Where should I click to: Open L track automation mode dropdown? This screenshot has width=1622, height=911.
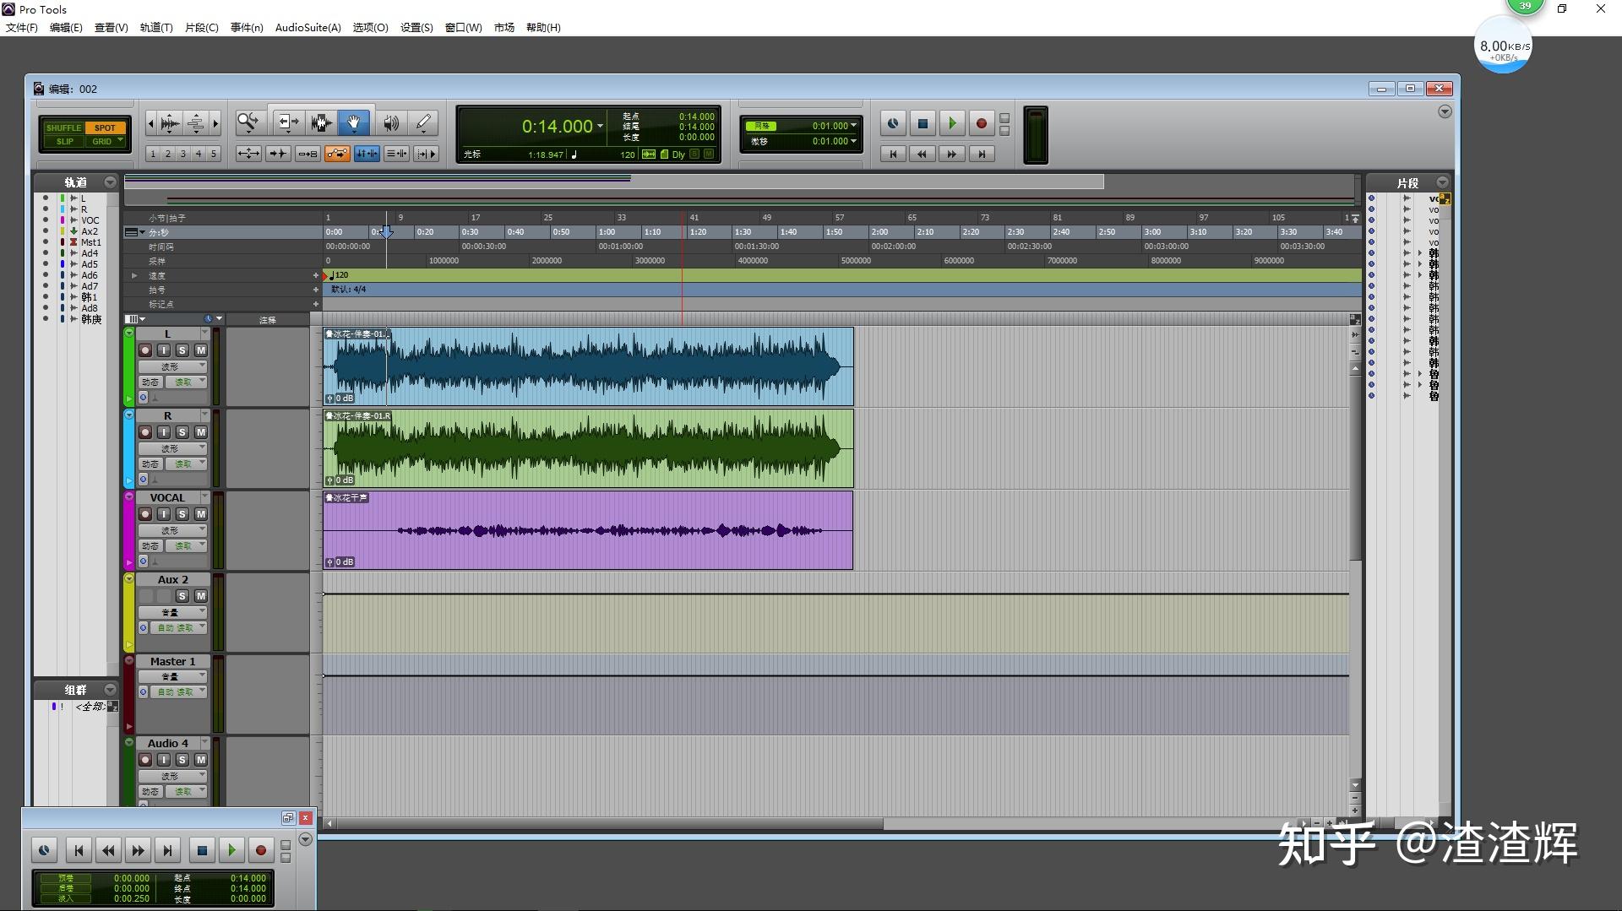[186, 382]
